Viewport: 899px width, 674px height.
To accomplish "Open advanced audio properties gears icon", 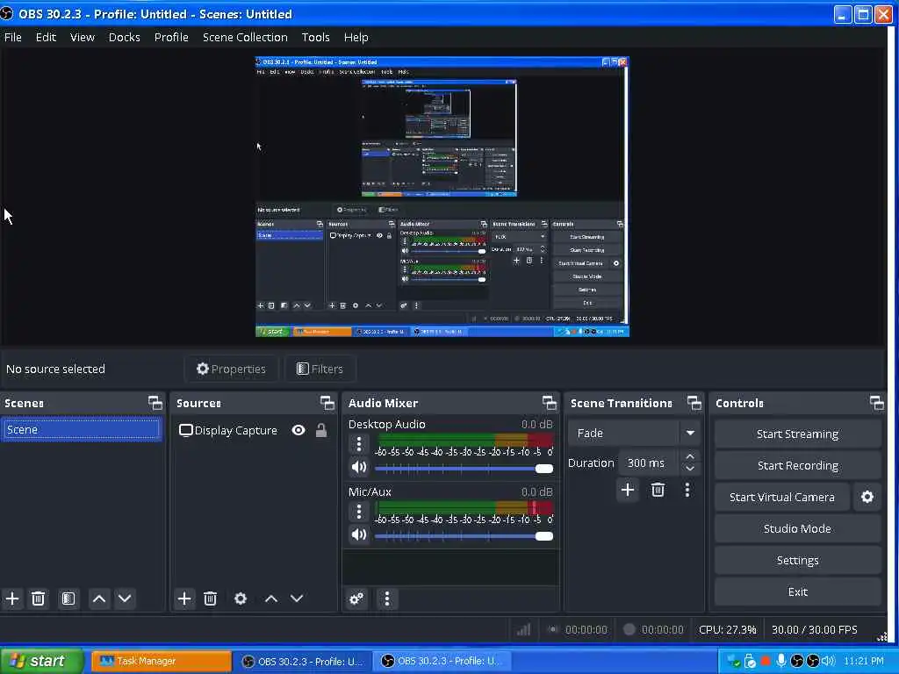I will (356, 599).
